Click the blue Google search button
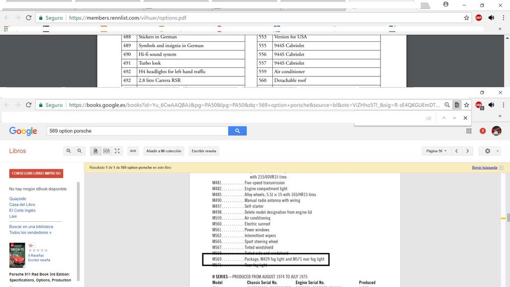Viewport: 510px width, 287px height. 238,131
